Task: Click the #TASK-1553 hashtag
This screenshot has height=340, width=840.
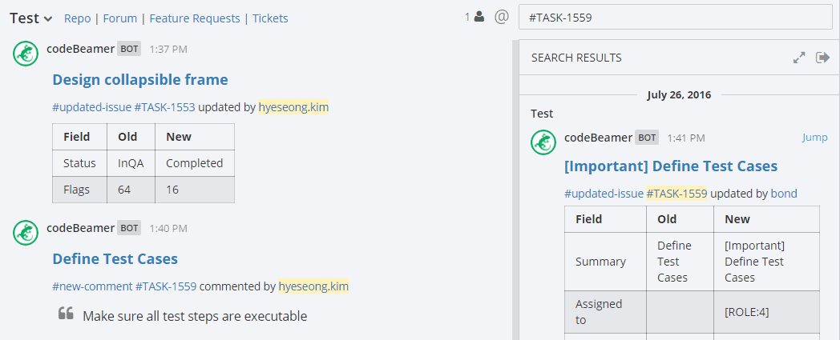Action: [164, 107]
